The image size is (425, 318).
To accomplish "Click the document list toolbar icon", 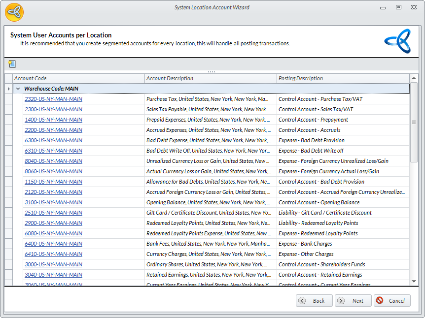I will (x=12, y=64).
